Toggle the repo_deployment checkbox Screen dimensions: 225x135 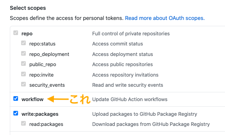tap(23, 54)
